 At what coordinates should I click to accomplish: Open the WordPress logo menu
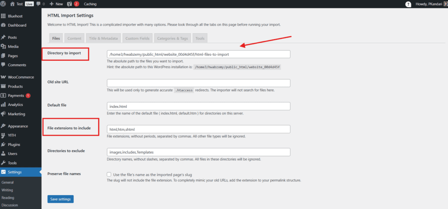pos(3,4)
